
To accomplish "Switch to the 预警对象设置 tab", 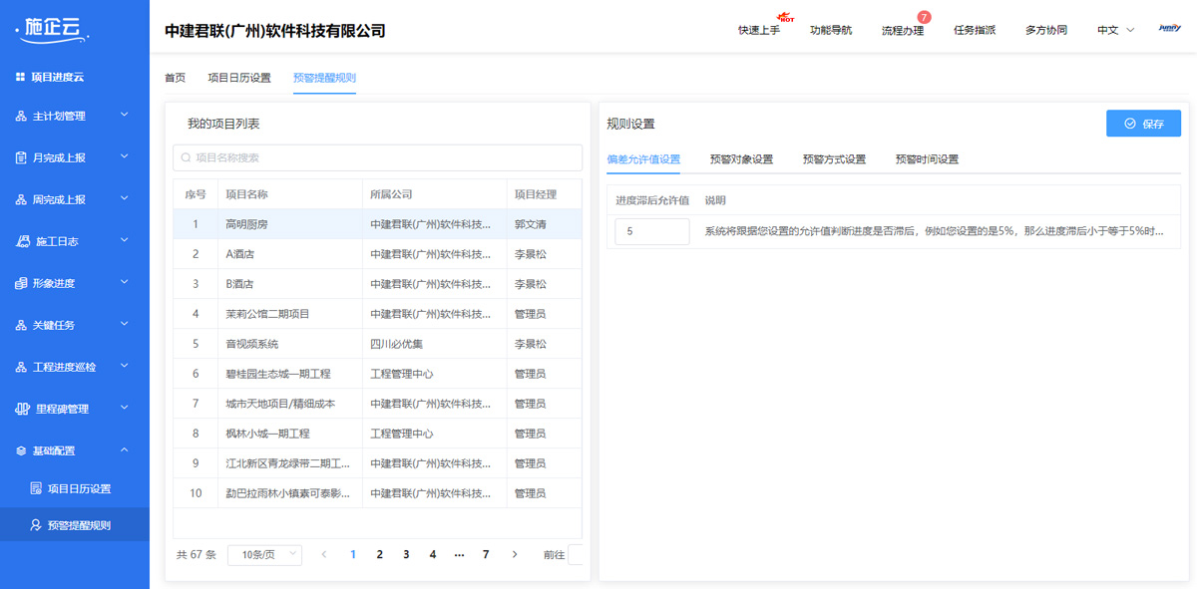I will click(741, 159).
